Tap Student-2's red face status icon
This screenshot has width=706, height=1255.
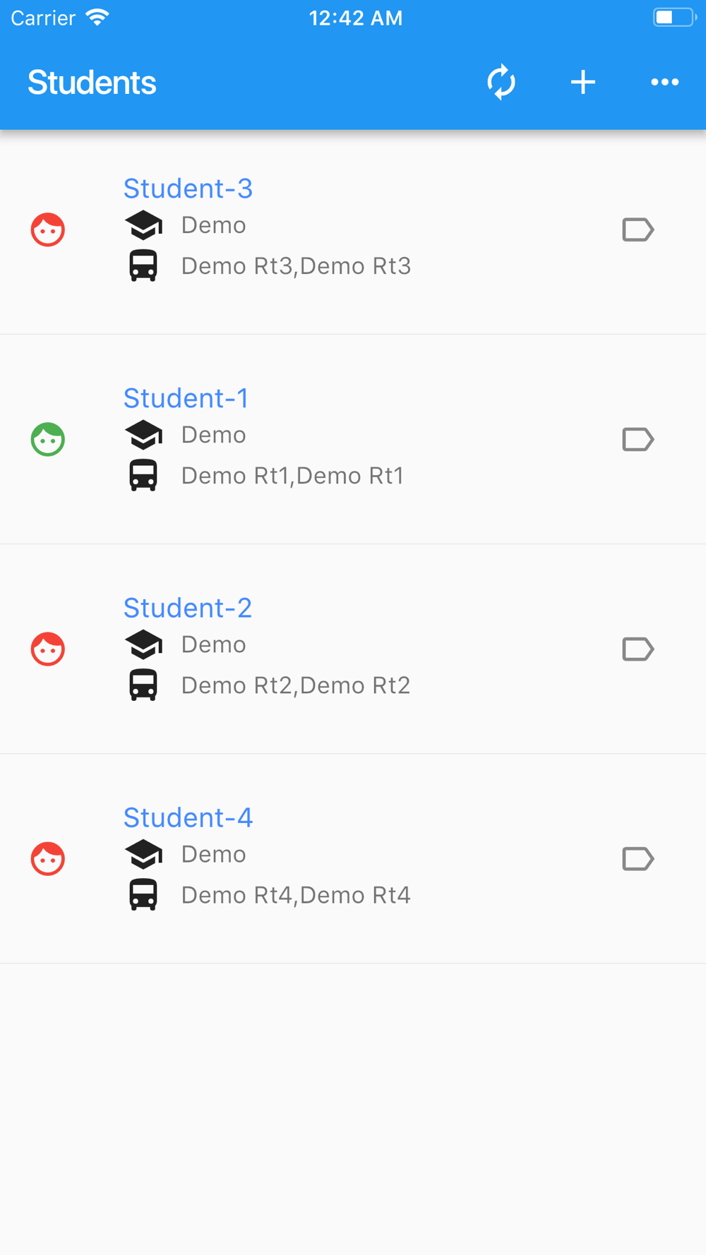(x=48, y=649)
